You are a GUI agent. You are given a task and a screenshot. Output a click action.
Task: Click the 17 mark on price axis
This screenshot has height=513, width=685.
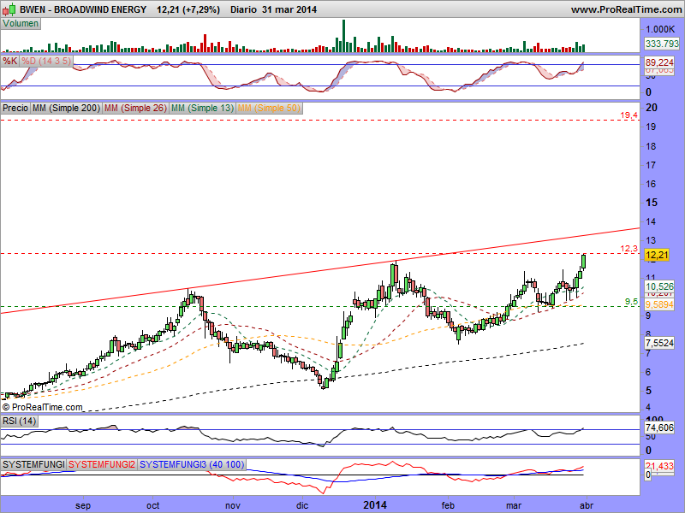[x=651, y=165]
